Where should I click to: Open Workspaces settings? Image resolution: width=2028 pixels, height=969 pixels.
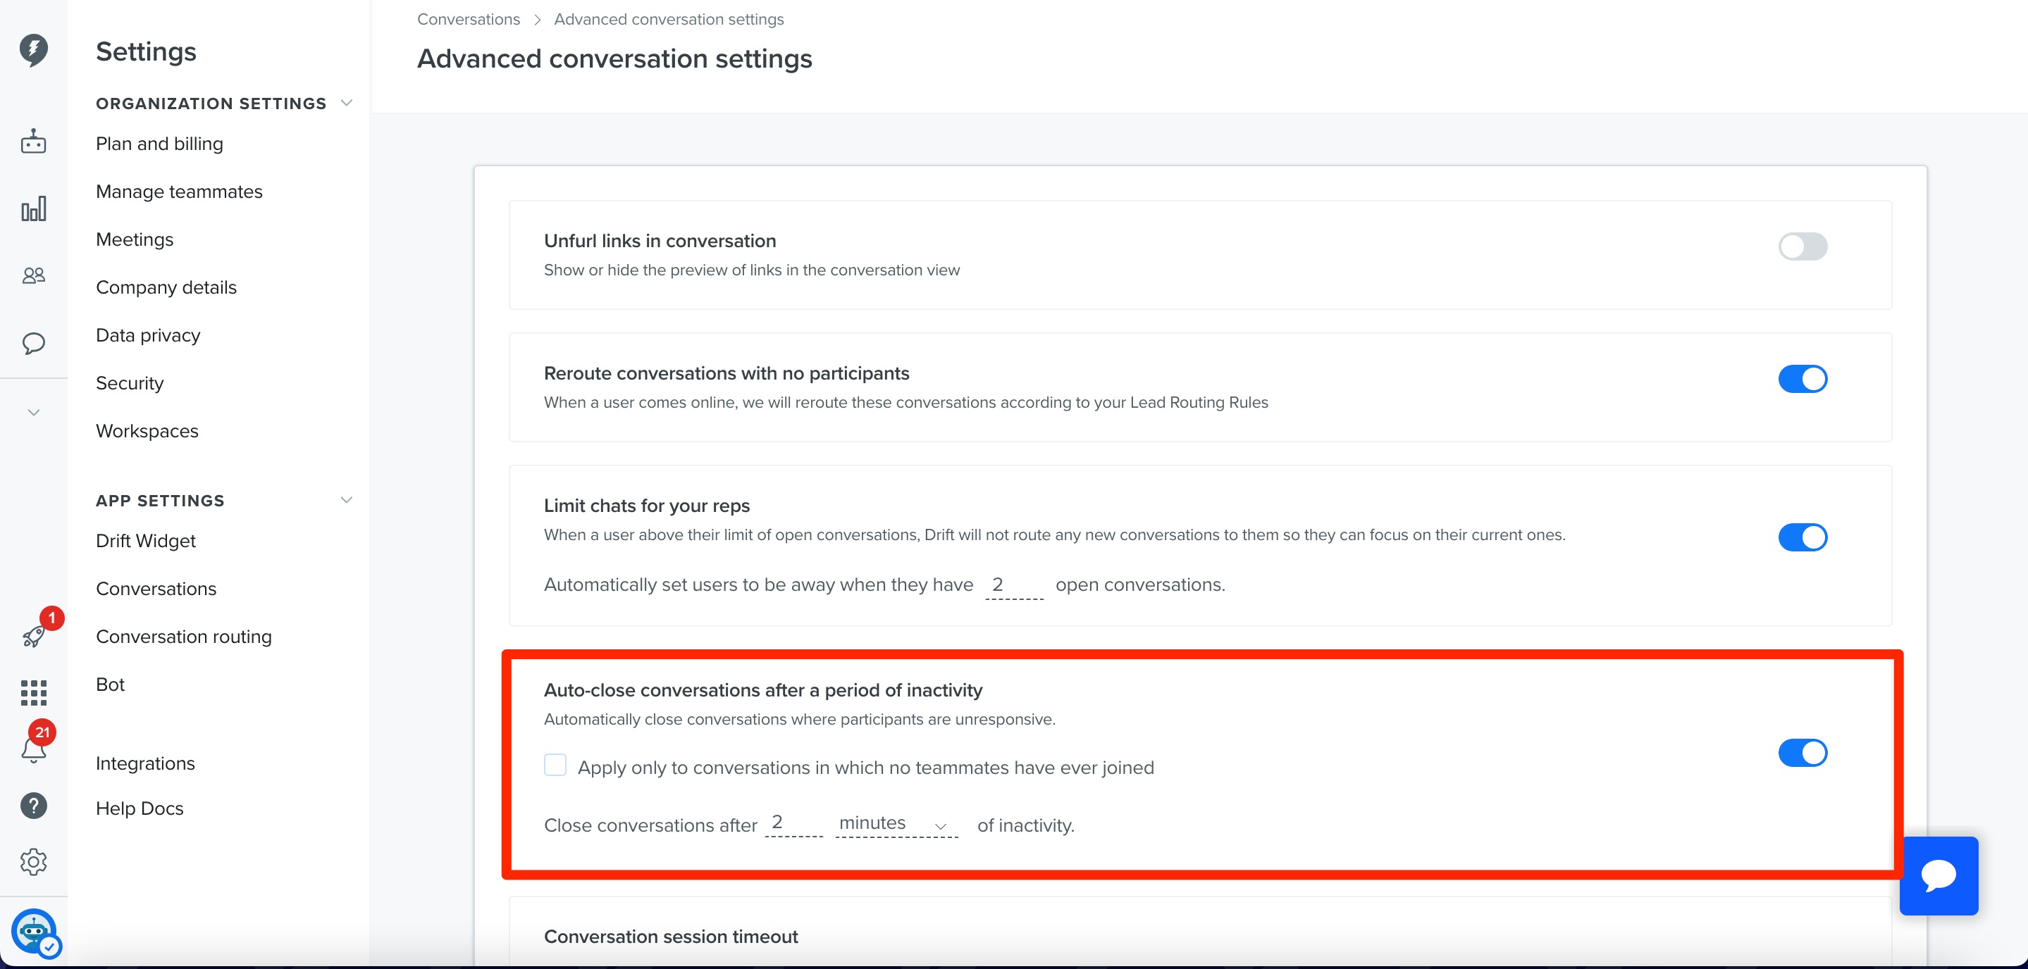tap(147, 431)
